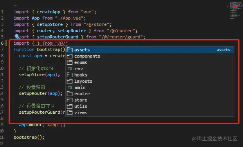Pick the env TS file icon

(70, 69)
